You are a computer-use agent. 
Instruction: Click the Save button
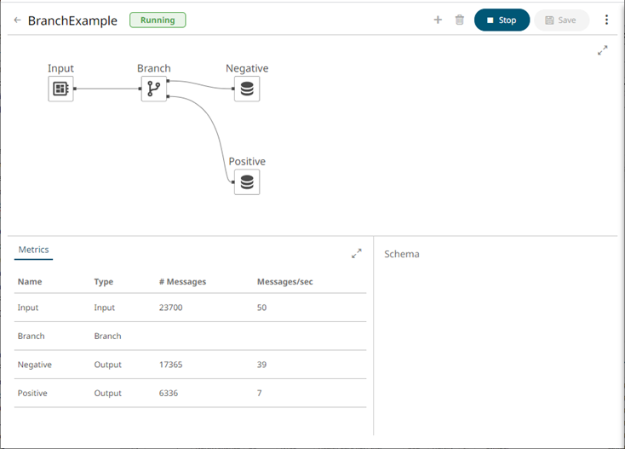point(561,20)
